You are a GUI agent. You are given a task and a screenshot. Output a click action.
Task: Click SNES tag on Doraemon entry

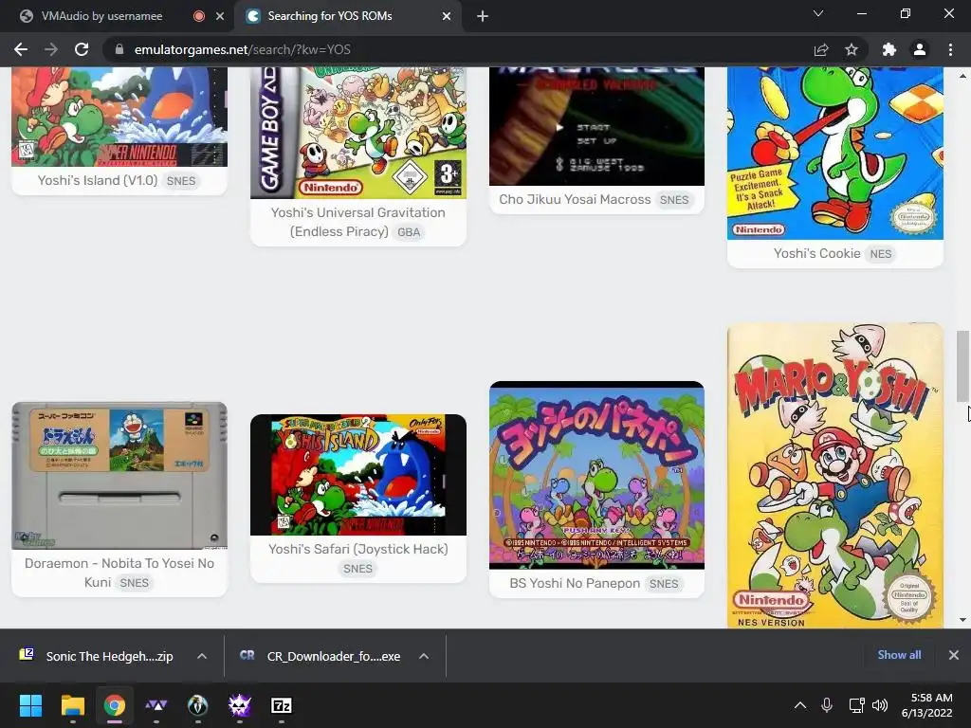tap(135, 583)
